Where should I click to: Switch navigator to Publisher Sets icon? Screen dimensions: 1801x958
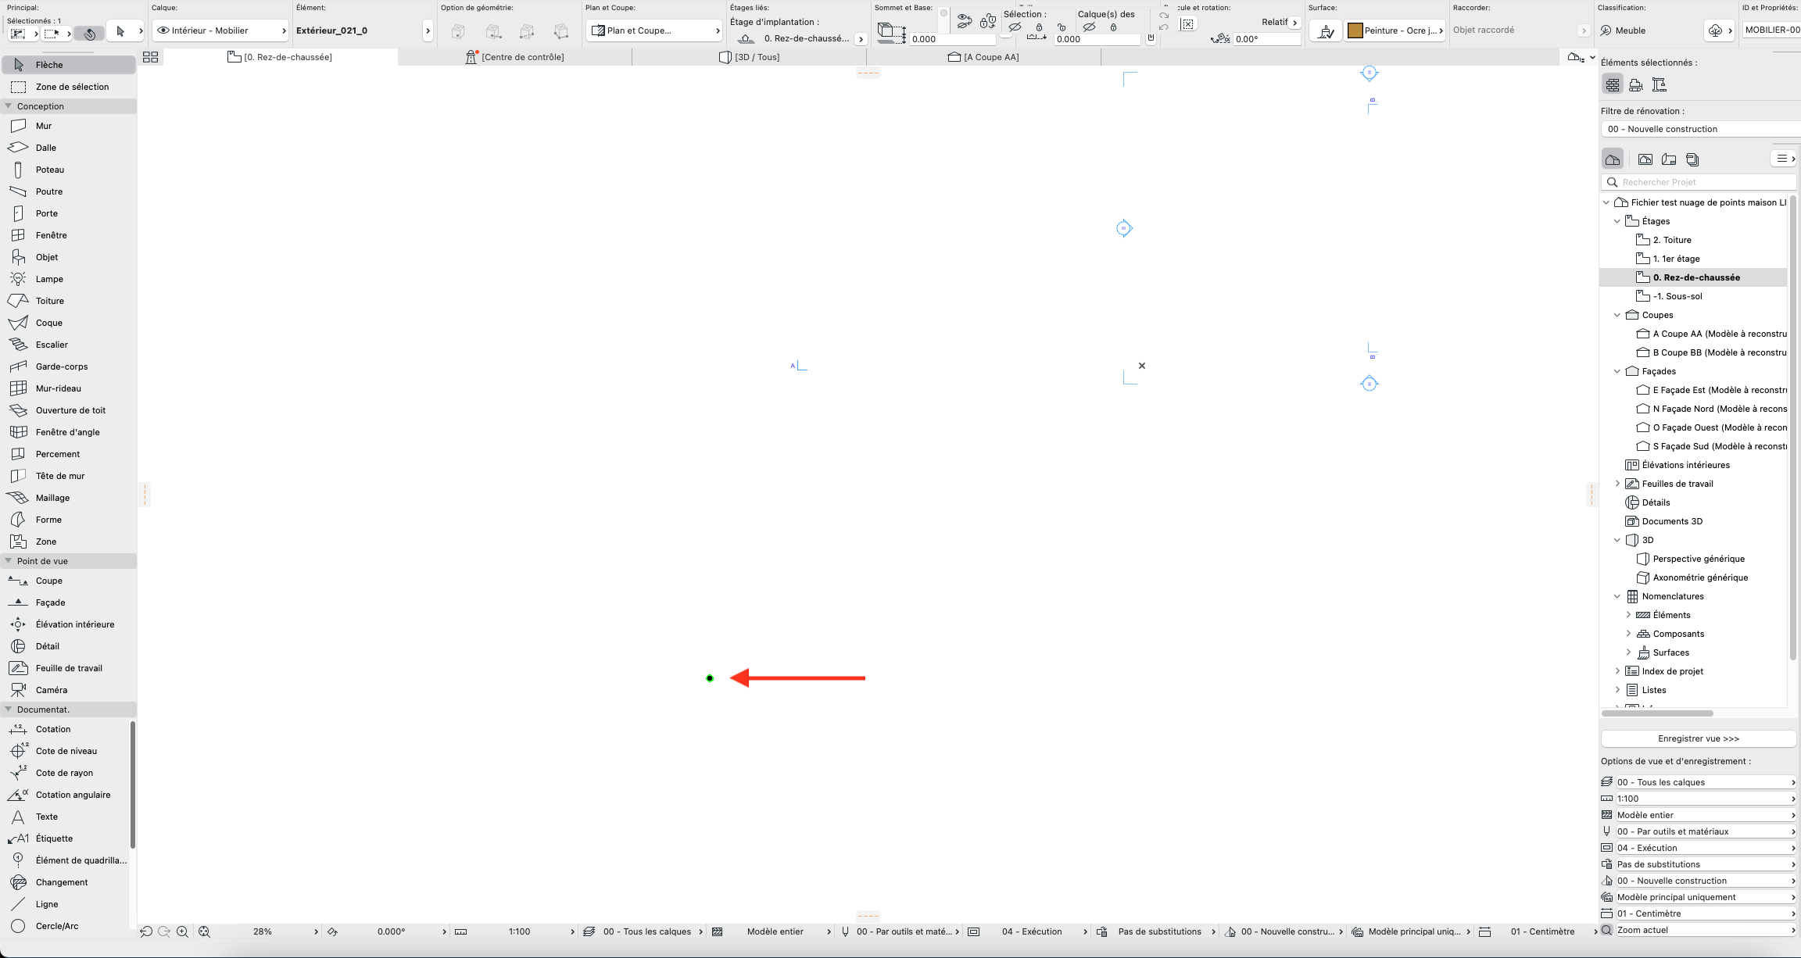pos(1692,159)
